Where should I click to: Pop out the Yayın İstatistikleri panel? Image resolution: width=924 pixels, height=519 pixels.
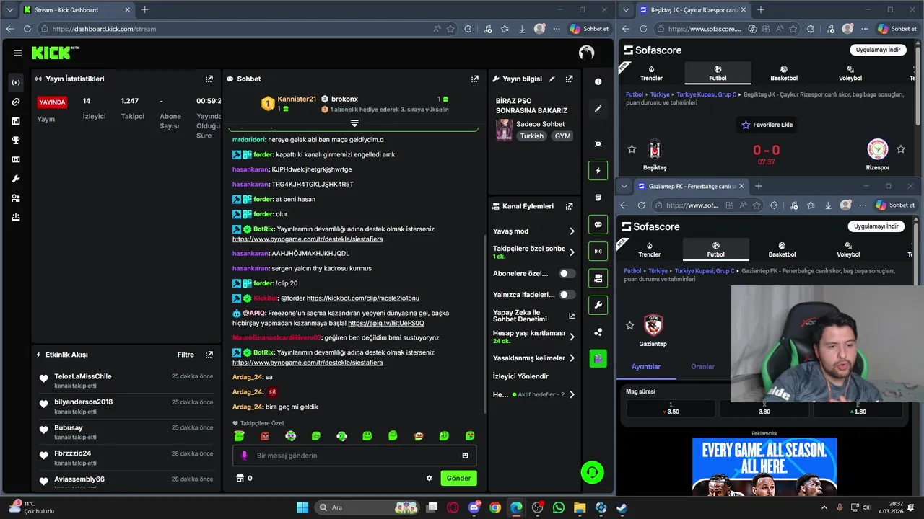[x=209, y=79]
